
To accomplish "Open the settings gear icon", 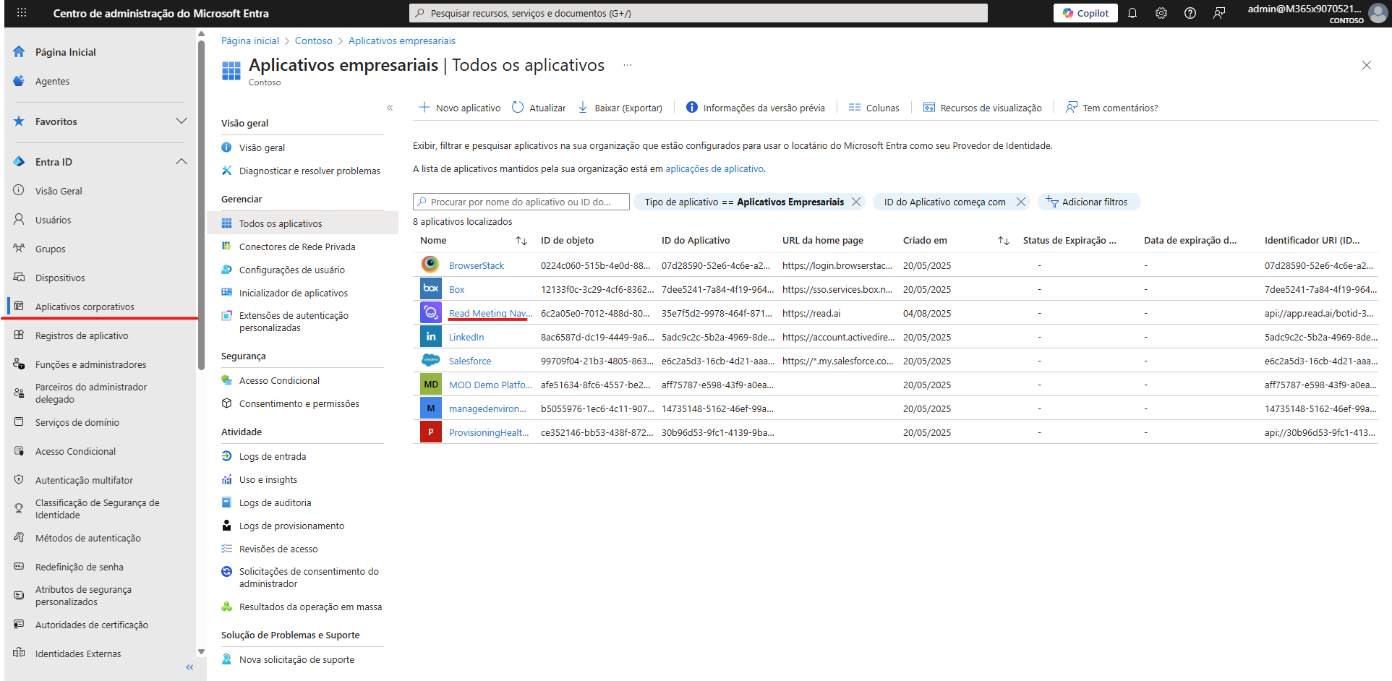I will (1161, 13).
